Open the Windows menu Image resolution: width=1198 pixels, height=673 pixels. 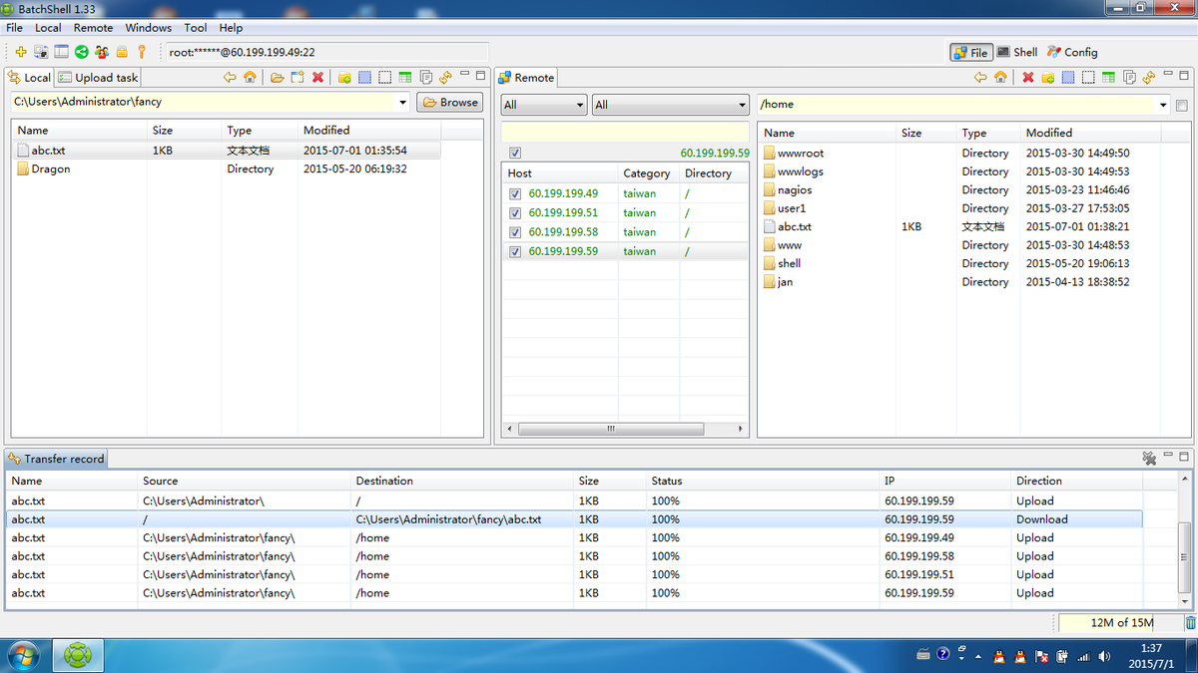point(149,28)
